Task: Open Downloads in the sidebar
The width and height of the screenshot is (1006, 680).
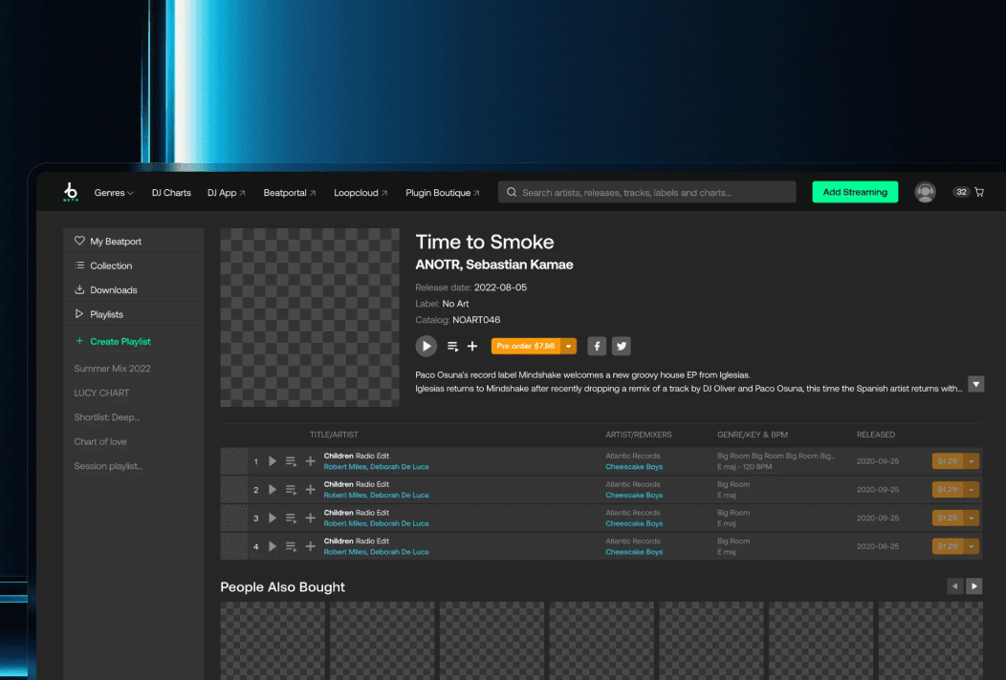Action: pyautogui.click(x=134, y=289)
